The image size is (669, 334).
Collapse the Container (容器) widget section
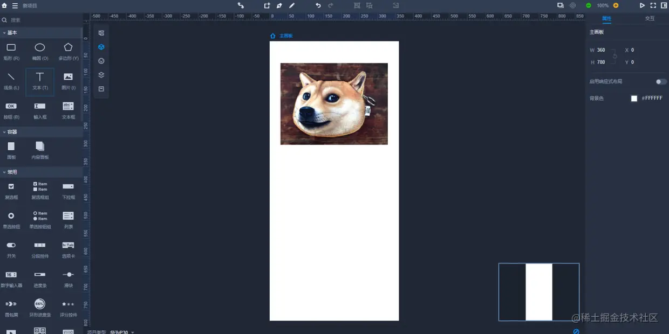(41, 131)
